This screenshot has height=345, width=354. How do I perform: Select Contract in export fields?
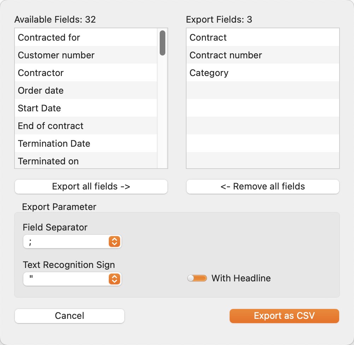point(263,37)
